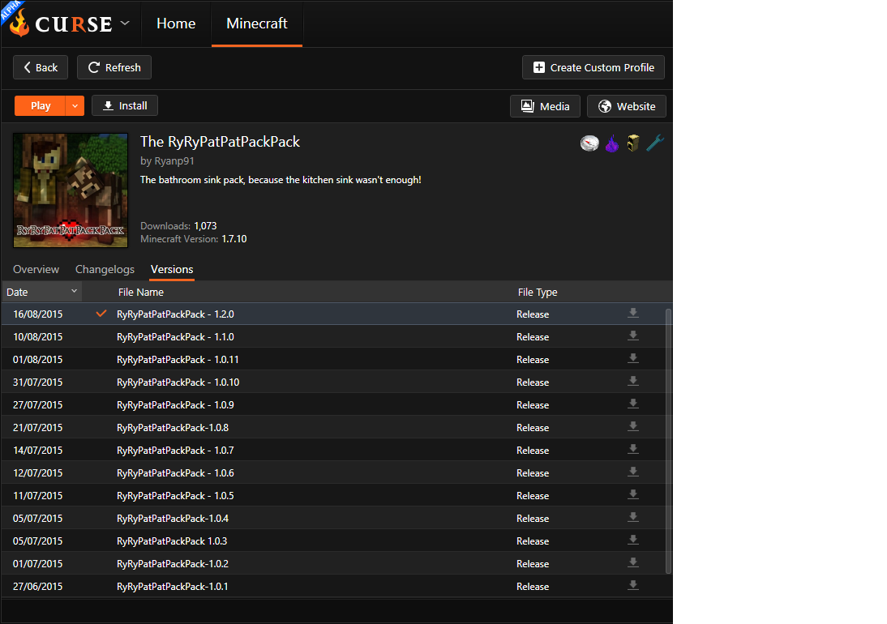Click the blue wrench category icon

pyautogui.click(x=655, y=143)
